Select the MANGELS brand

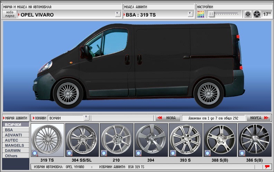pyautogui.click(x=16, y=145)
